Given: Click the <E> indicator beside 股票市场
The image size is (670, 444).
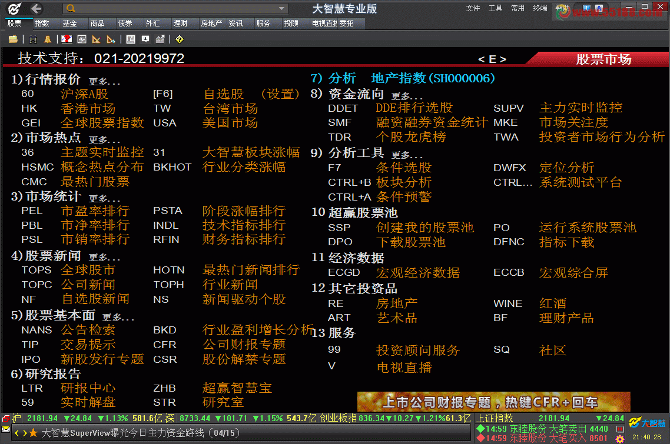Looking at the screenshot, I should tap(492, 59).
